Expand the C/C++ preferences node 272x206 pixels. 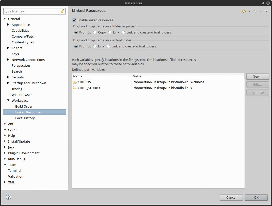click(x=5, y=130)
